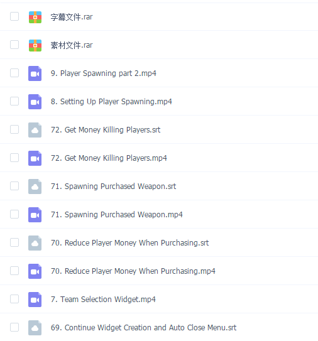Tick the checkbox for 字幕文件.rar
Screen dimensions: 318x341
click(x=14, y=16)
